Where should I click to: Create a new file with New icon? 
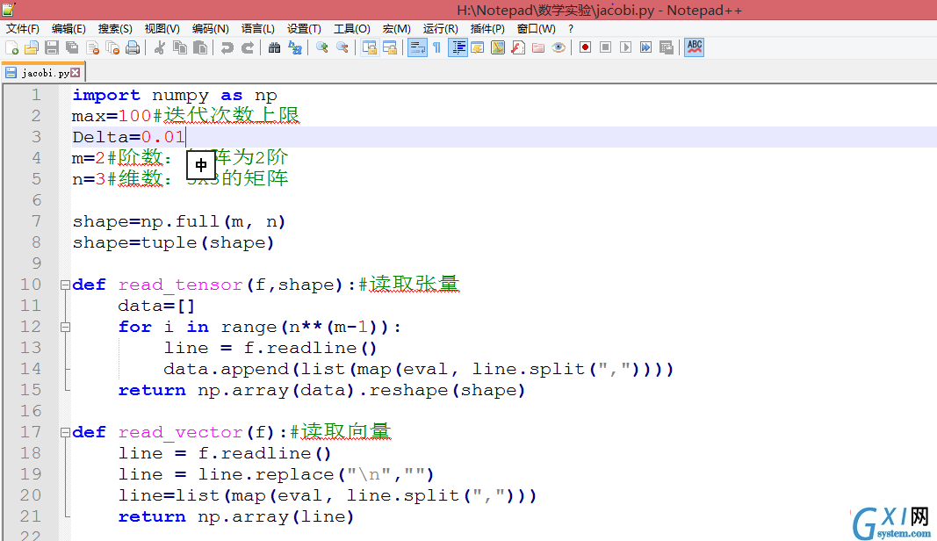point(11,47)
